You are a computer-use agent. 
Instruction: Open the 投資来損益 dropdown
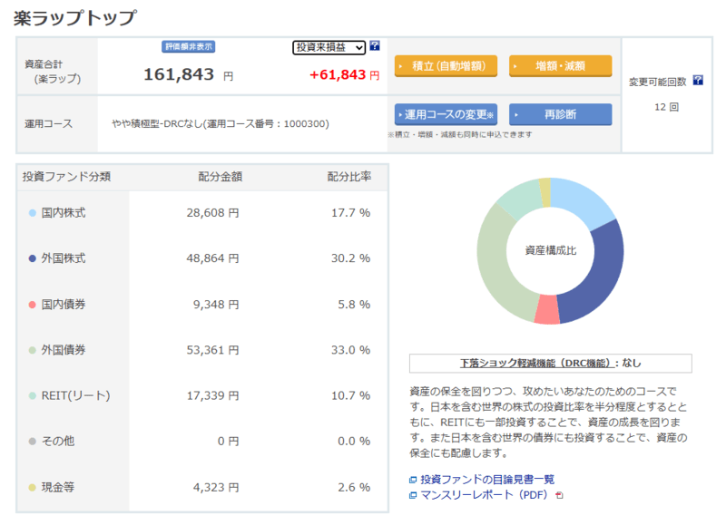[329, 47]
